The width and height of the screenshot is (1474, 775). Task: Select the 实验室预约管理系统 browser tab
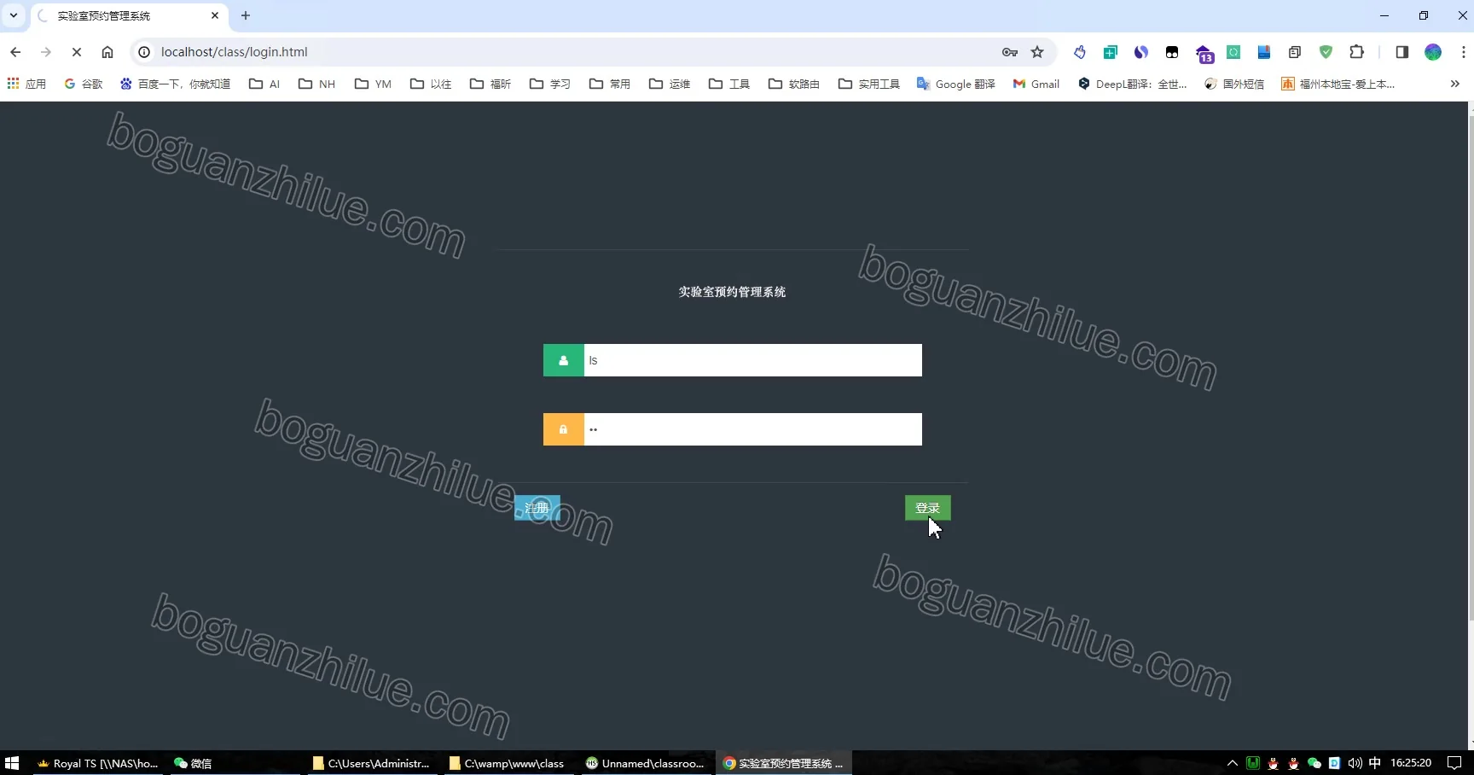[x=128, y=16]
